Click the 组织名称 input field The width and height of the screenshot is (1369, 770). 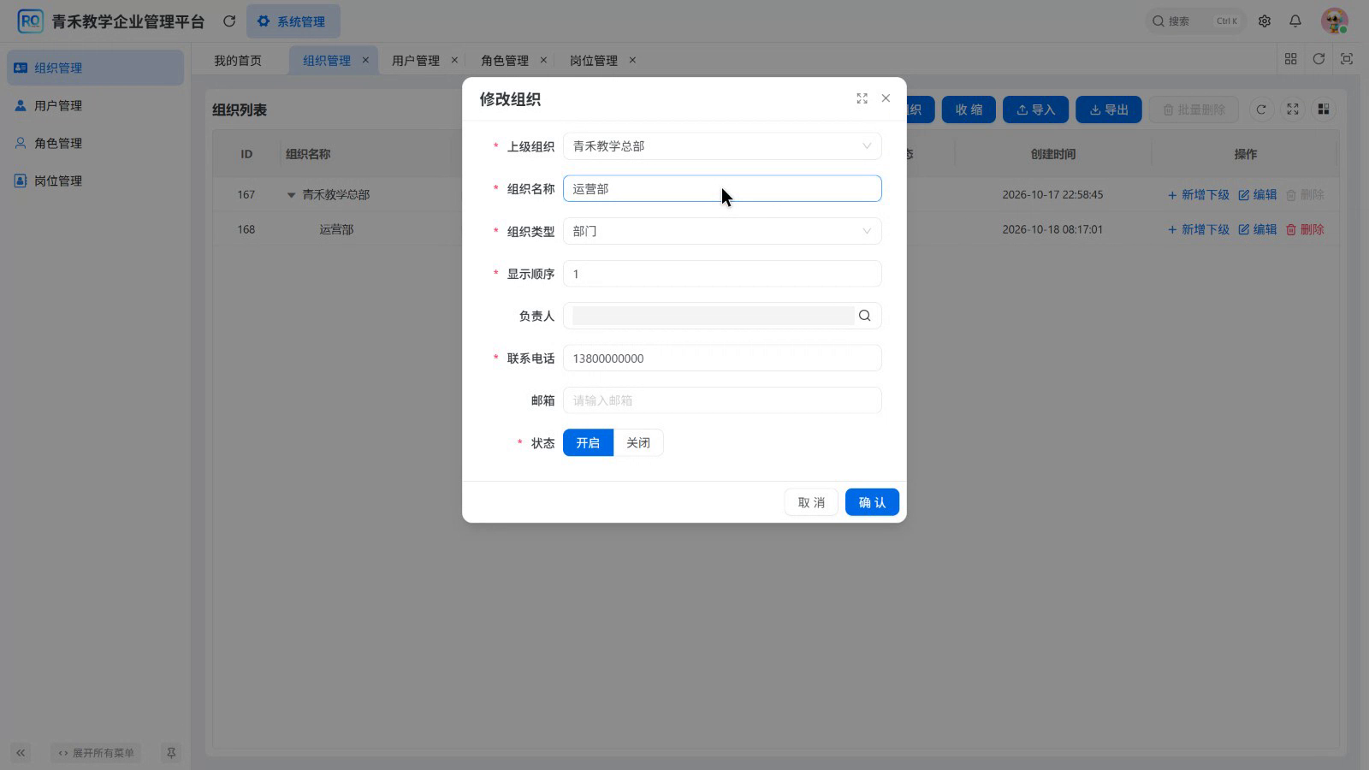722,188
